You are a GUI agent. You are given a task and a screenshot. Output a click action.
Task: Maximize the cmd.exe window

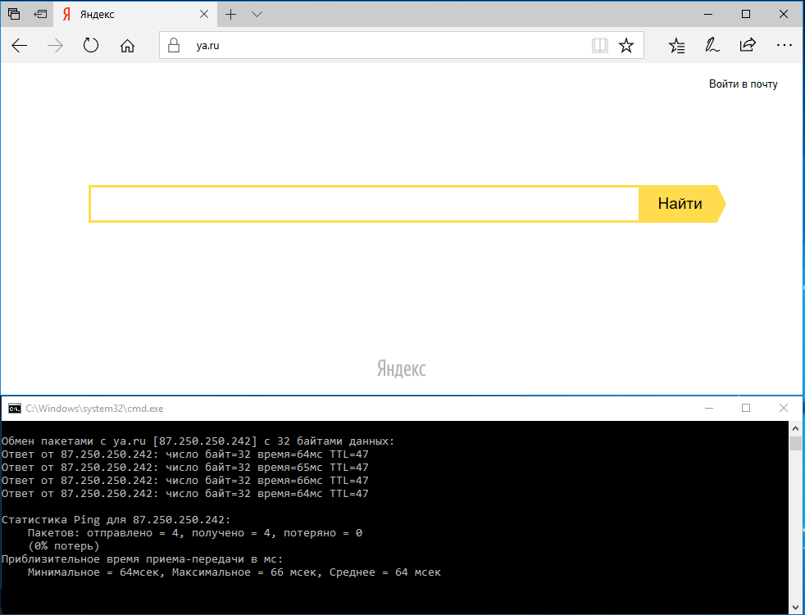(x=746, y=409)
